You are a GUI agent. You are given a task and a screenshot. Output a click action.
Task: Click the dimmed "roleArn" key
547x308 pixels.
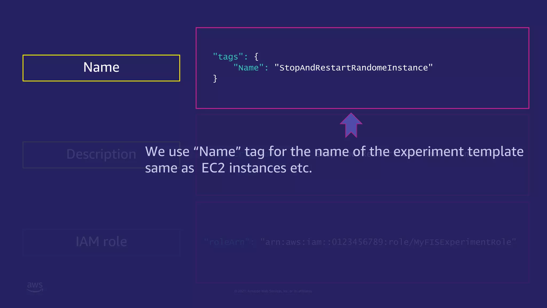click(x=229, y=242)
